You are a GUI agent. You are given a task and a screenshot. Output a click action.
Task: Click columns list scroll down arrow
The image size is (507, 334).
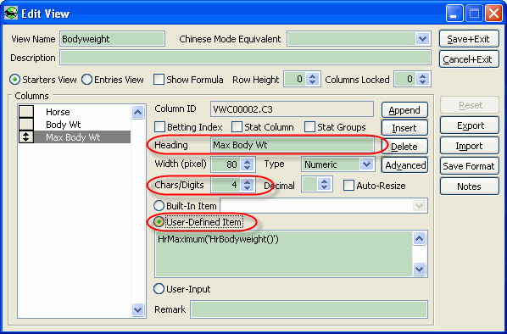coord(137,309)
